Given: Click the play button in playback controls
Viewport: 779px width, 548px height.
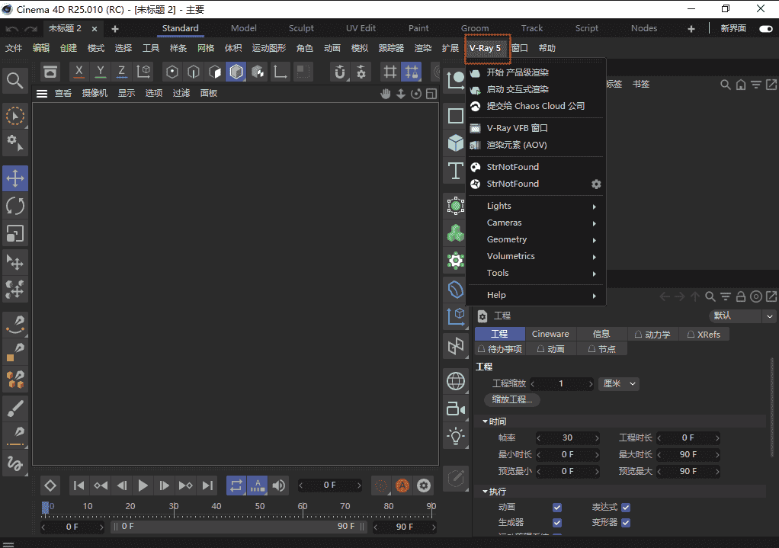Looking at the screenshot, I should coord(143,486).
